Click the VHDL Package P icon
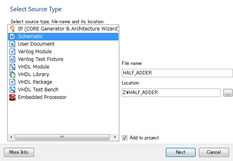The height and width of the screenshot is (161, 233). pos(12,82)
